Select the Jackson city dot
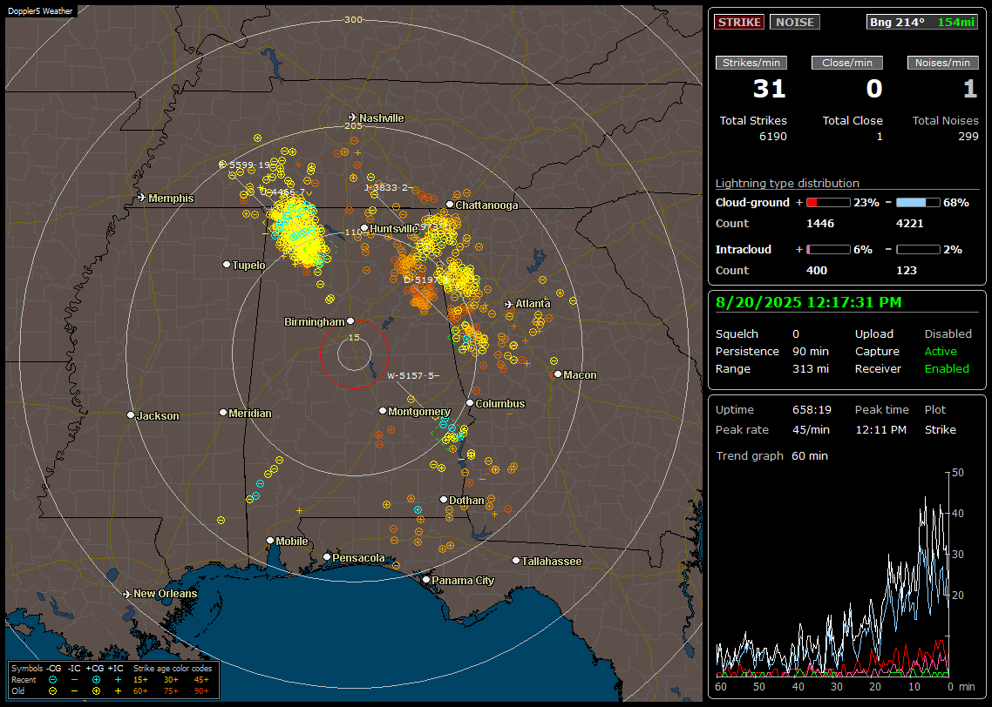992x707 pixels. (x=131, y=415)
